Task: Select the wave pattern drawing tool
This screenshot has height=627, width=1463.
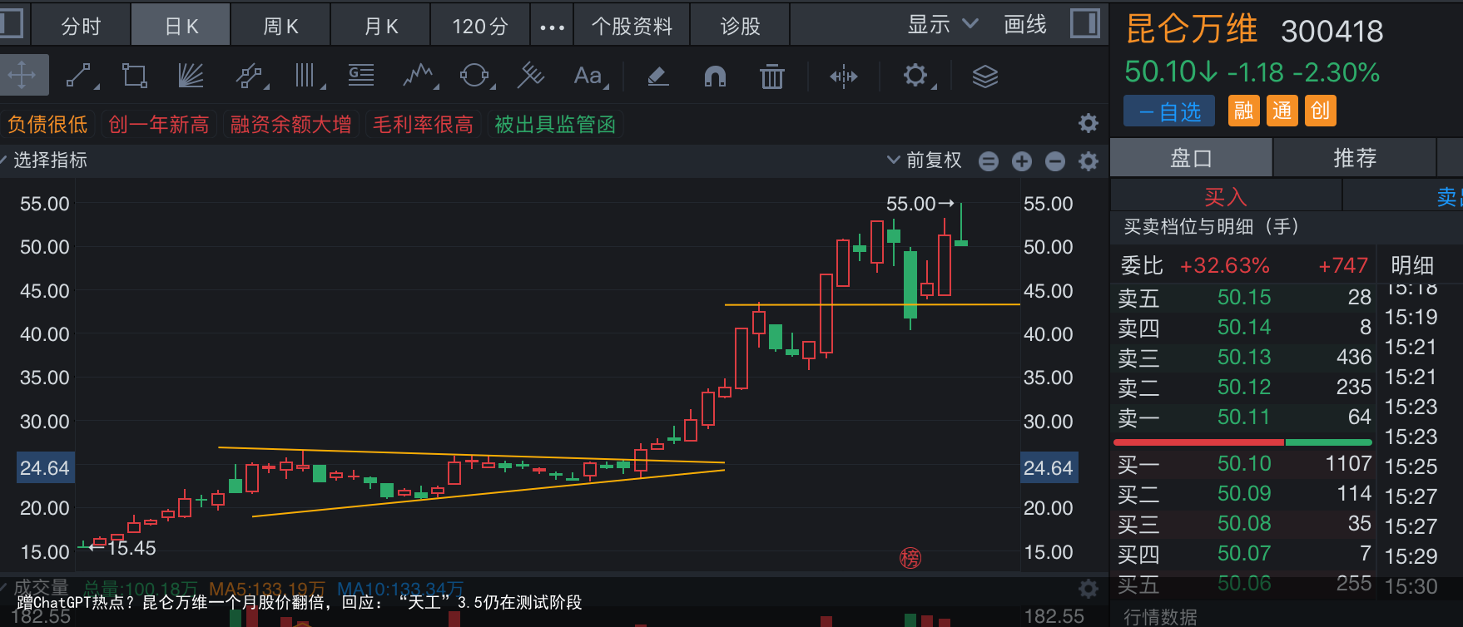Action: pyautogui.click(x=419, y=76)
